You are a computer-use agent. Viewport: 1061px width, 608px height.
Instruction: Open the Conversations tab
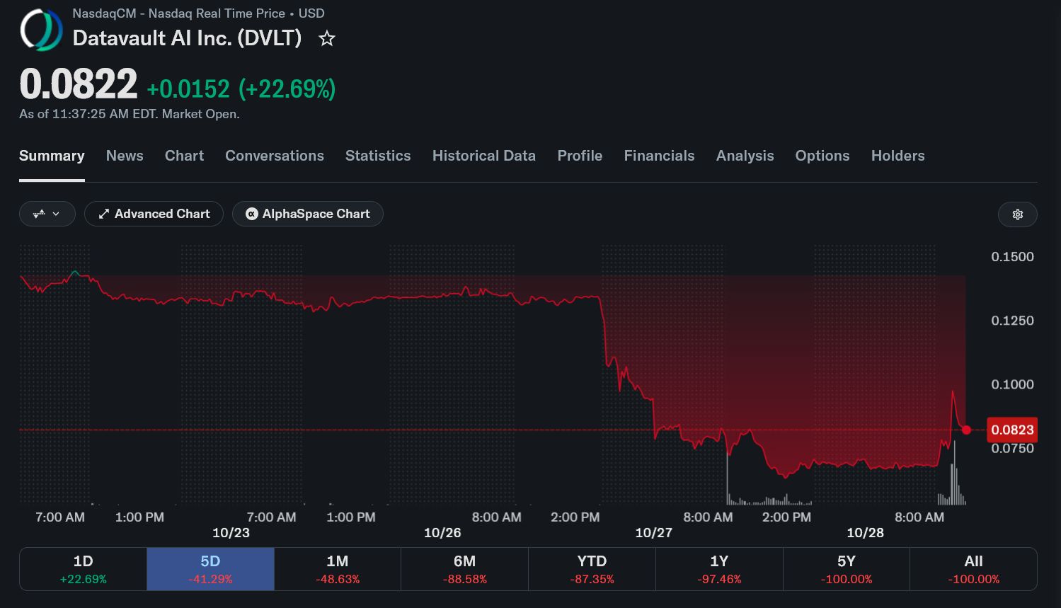pyautogui.click(x=275, y=156)
